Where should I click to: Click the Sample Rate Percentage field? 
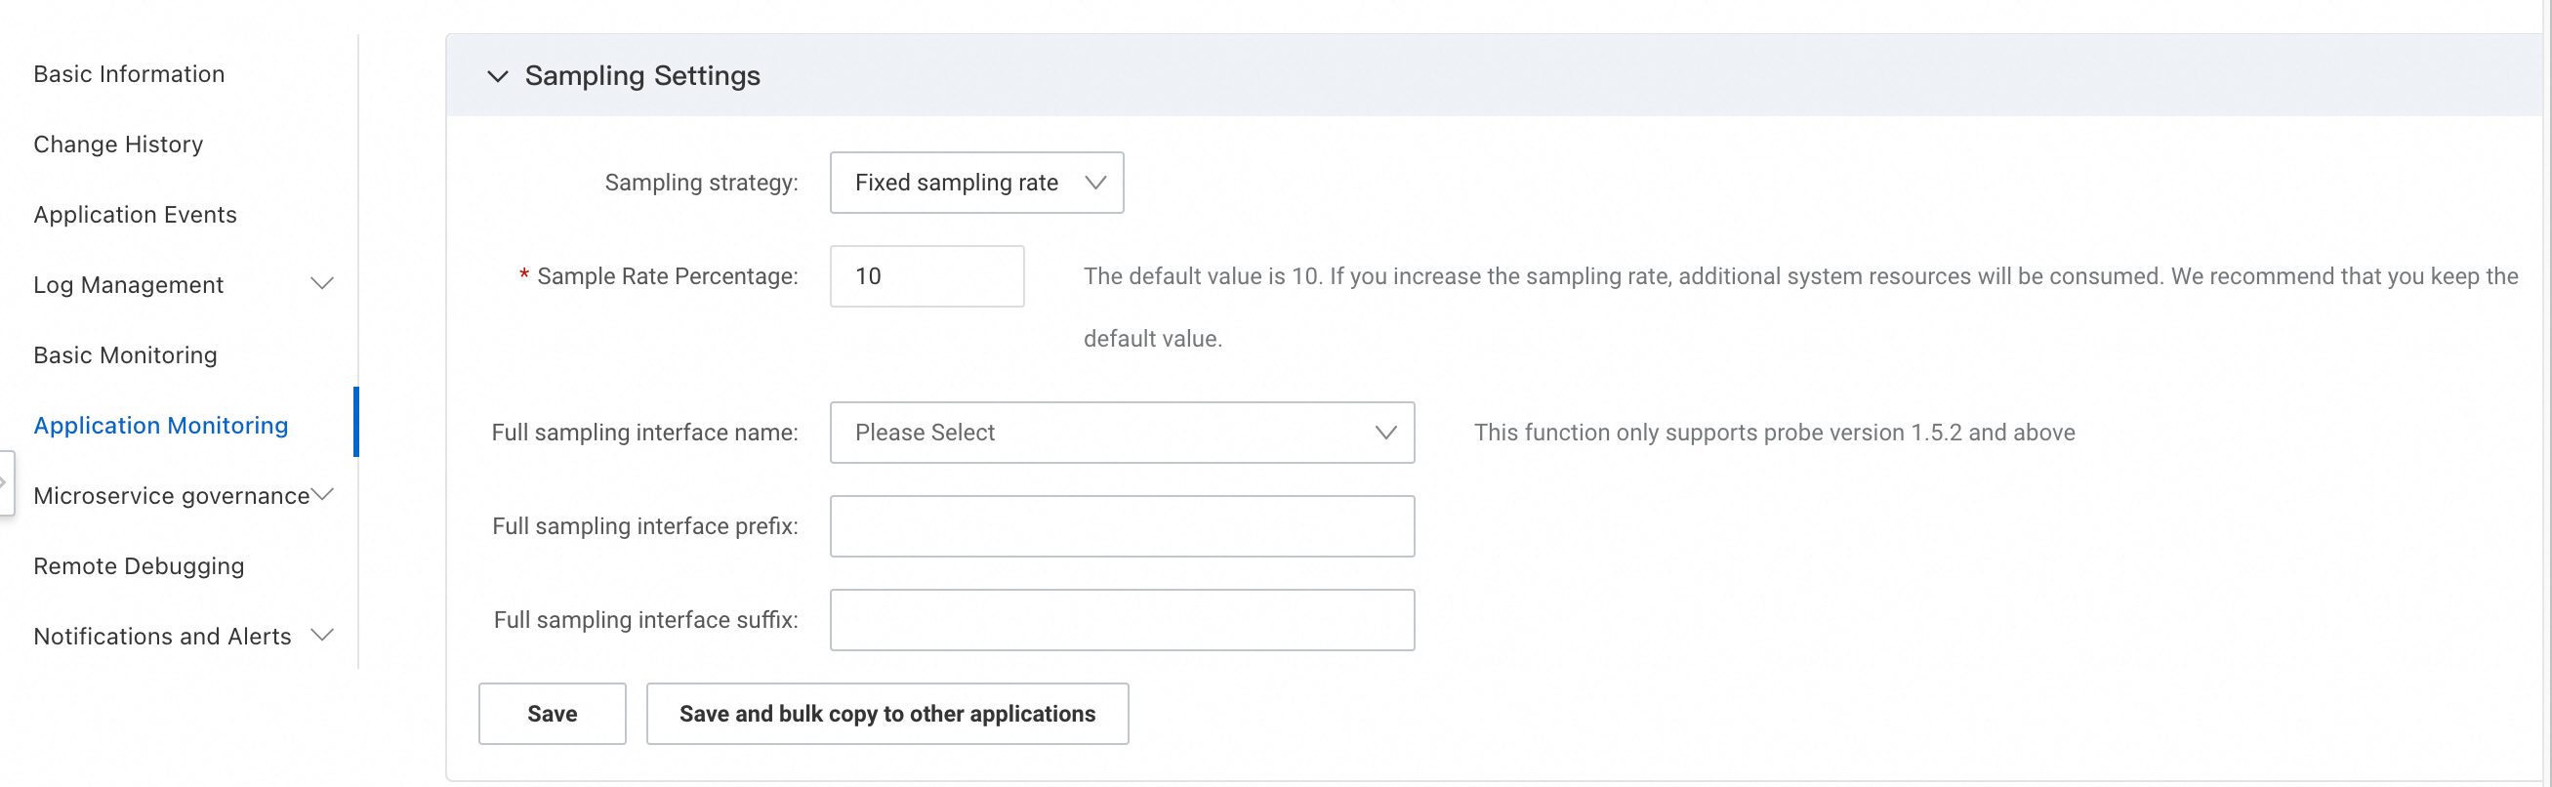(926, 276)
